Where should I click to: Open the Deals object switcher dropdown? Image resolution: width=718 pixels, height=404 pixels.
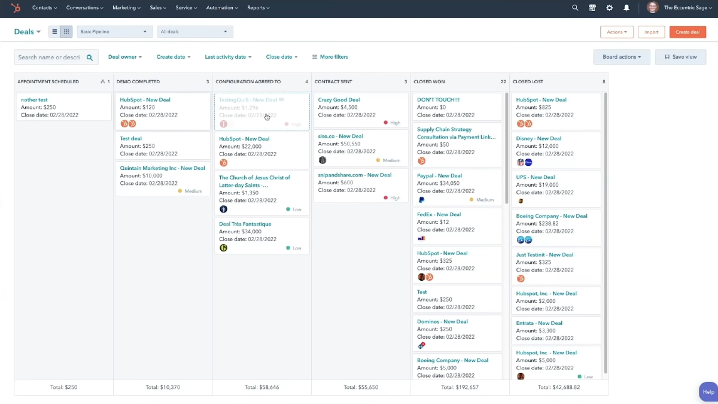(28, 32)
